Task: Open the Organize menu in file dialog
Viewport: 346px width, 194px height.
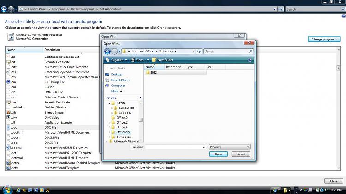Action: (117, 60)
